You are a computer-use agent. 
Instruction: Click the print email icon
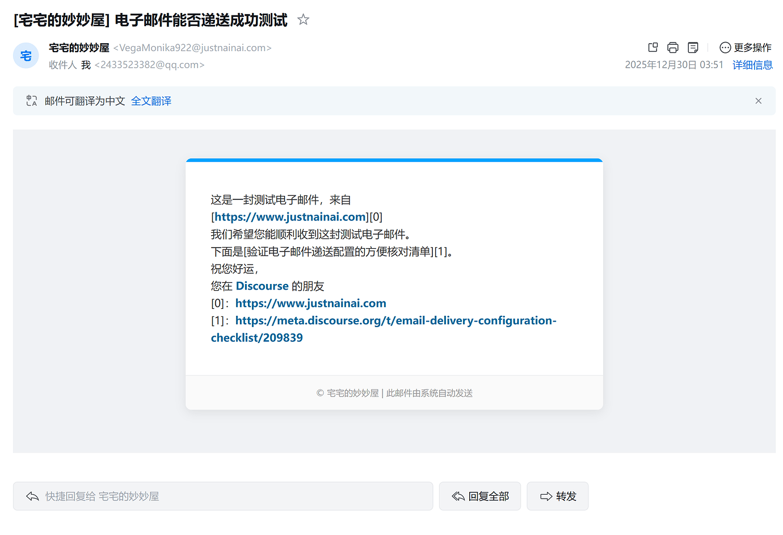(x=673, y=48)
